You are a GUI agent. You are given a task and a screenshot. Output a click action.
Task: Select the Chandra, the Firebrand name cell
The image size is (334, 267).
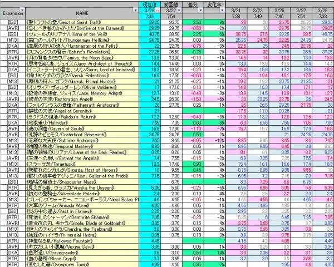tap(82, 229)
